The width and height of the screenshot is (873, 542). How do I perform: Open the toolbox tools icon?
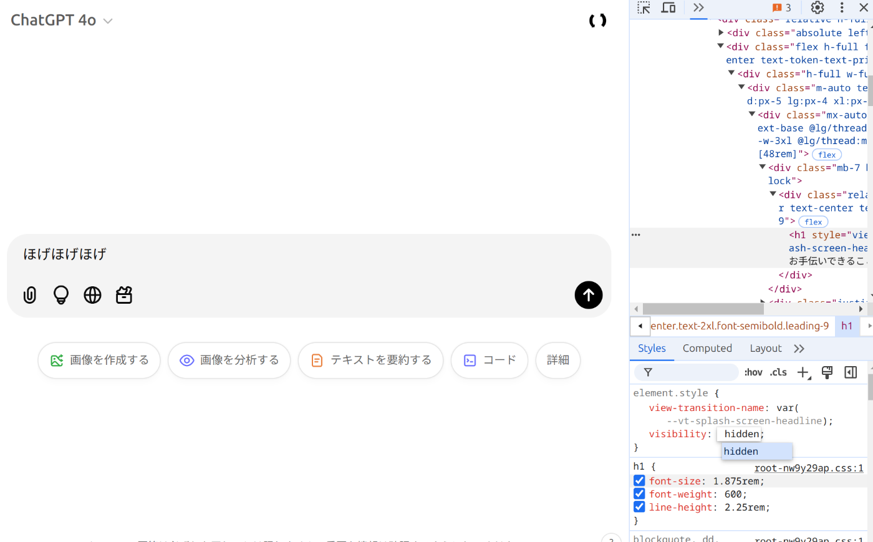coord(124,295)
